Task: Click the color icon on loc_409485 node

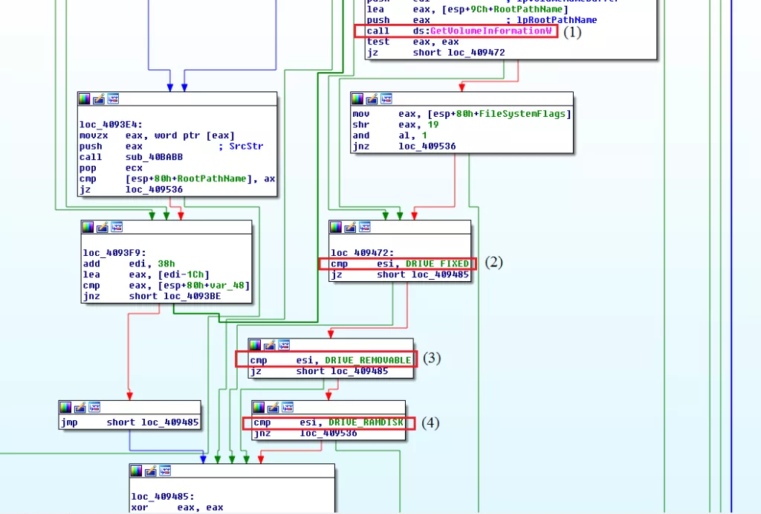Action: (x=137, y=471)
